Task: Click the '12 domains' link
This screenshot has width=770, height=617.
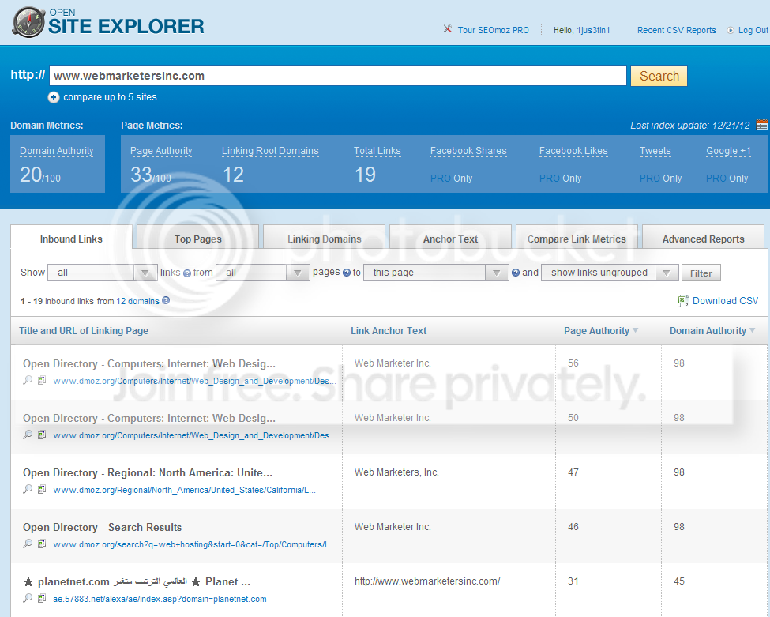Action: point(137,301)
